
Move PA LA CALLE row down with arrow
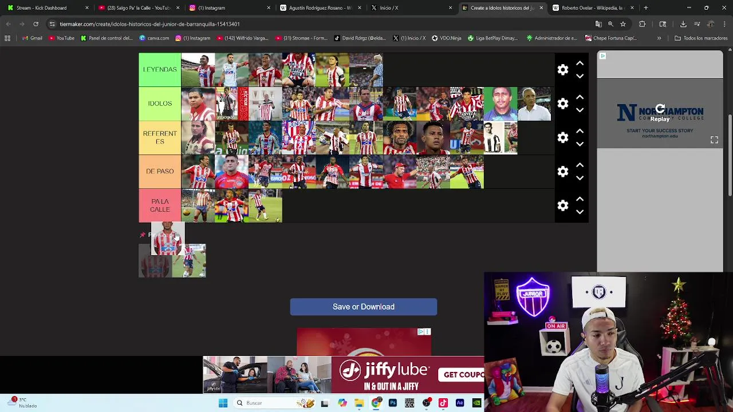(x=580, y=212)
